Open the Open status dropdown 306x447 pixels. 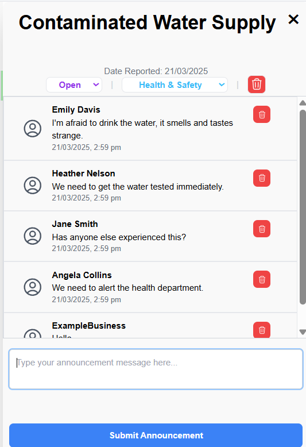(x=74, y=84)
